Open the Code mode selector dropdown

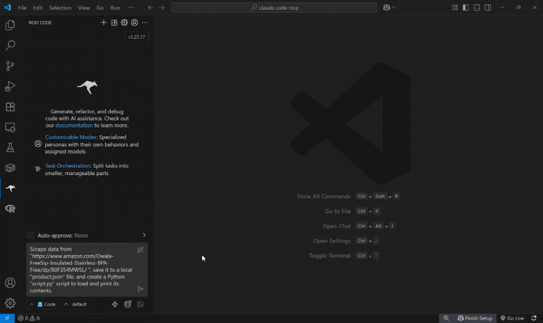pos(42,304)
